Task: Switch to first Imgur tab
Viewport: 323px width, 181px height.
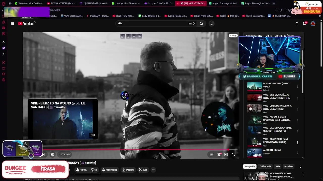Action: point(223,3)
